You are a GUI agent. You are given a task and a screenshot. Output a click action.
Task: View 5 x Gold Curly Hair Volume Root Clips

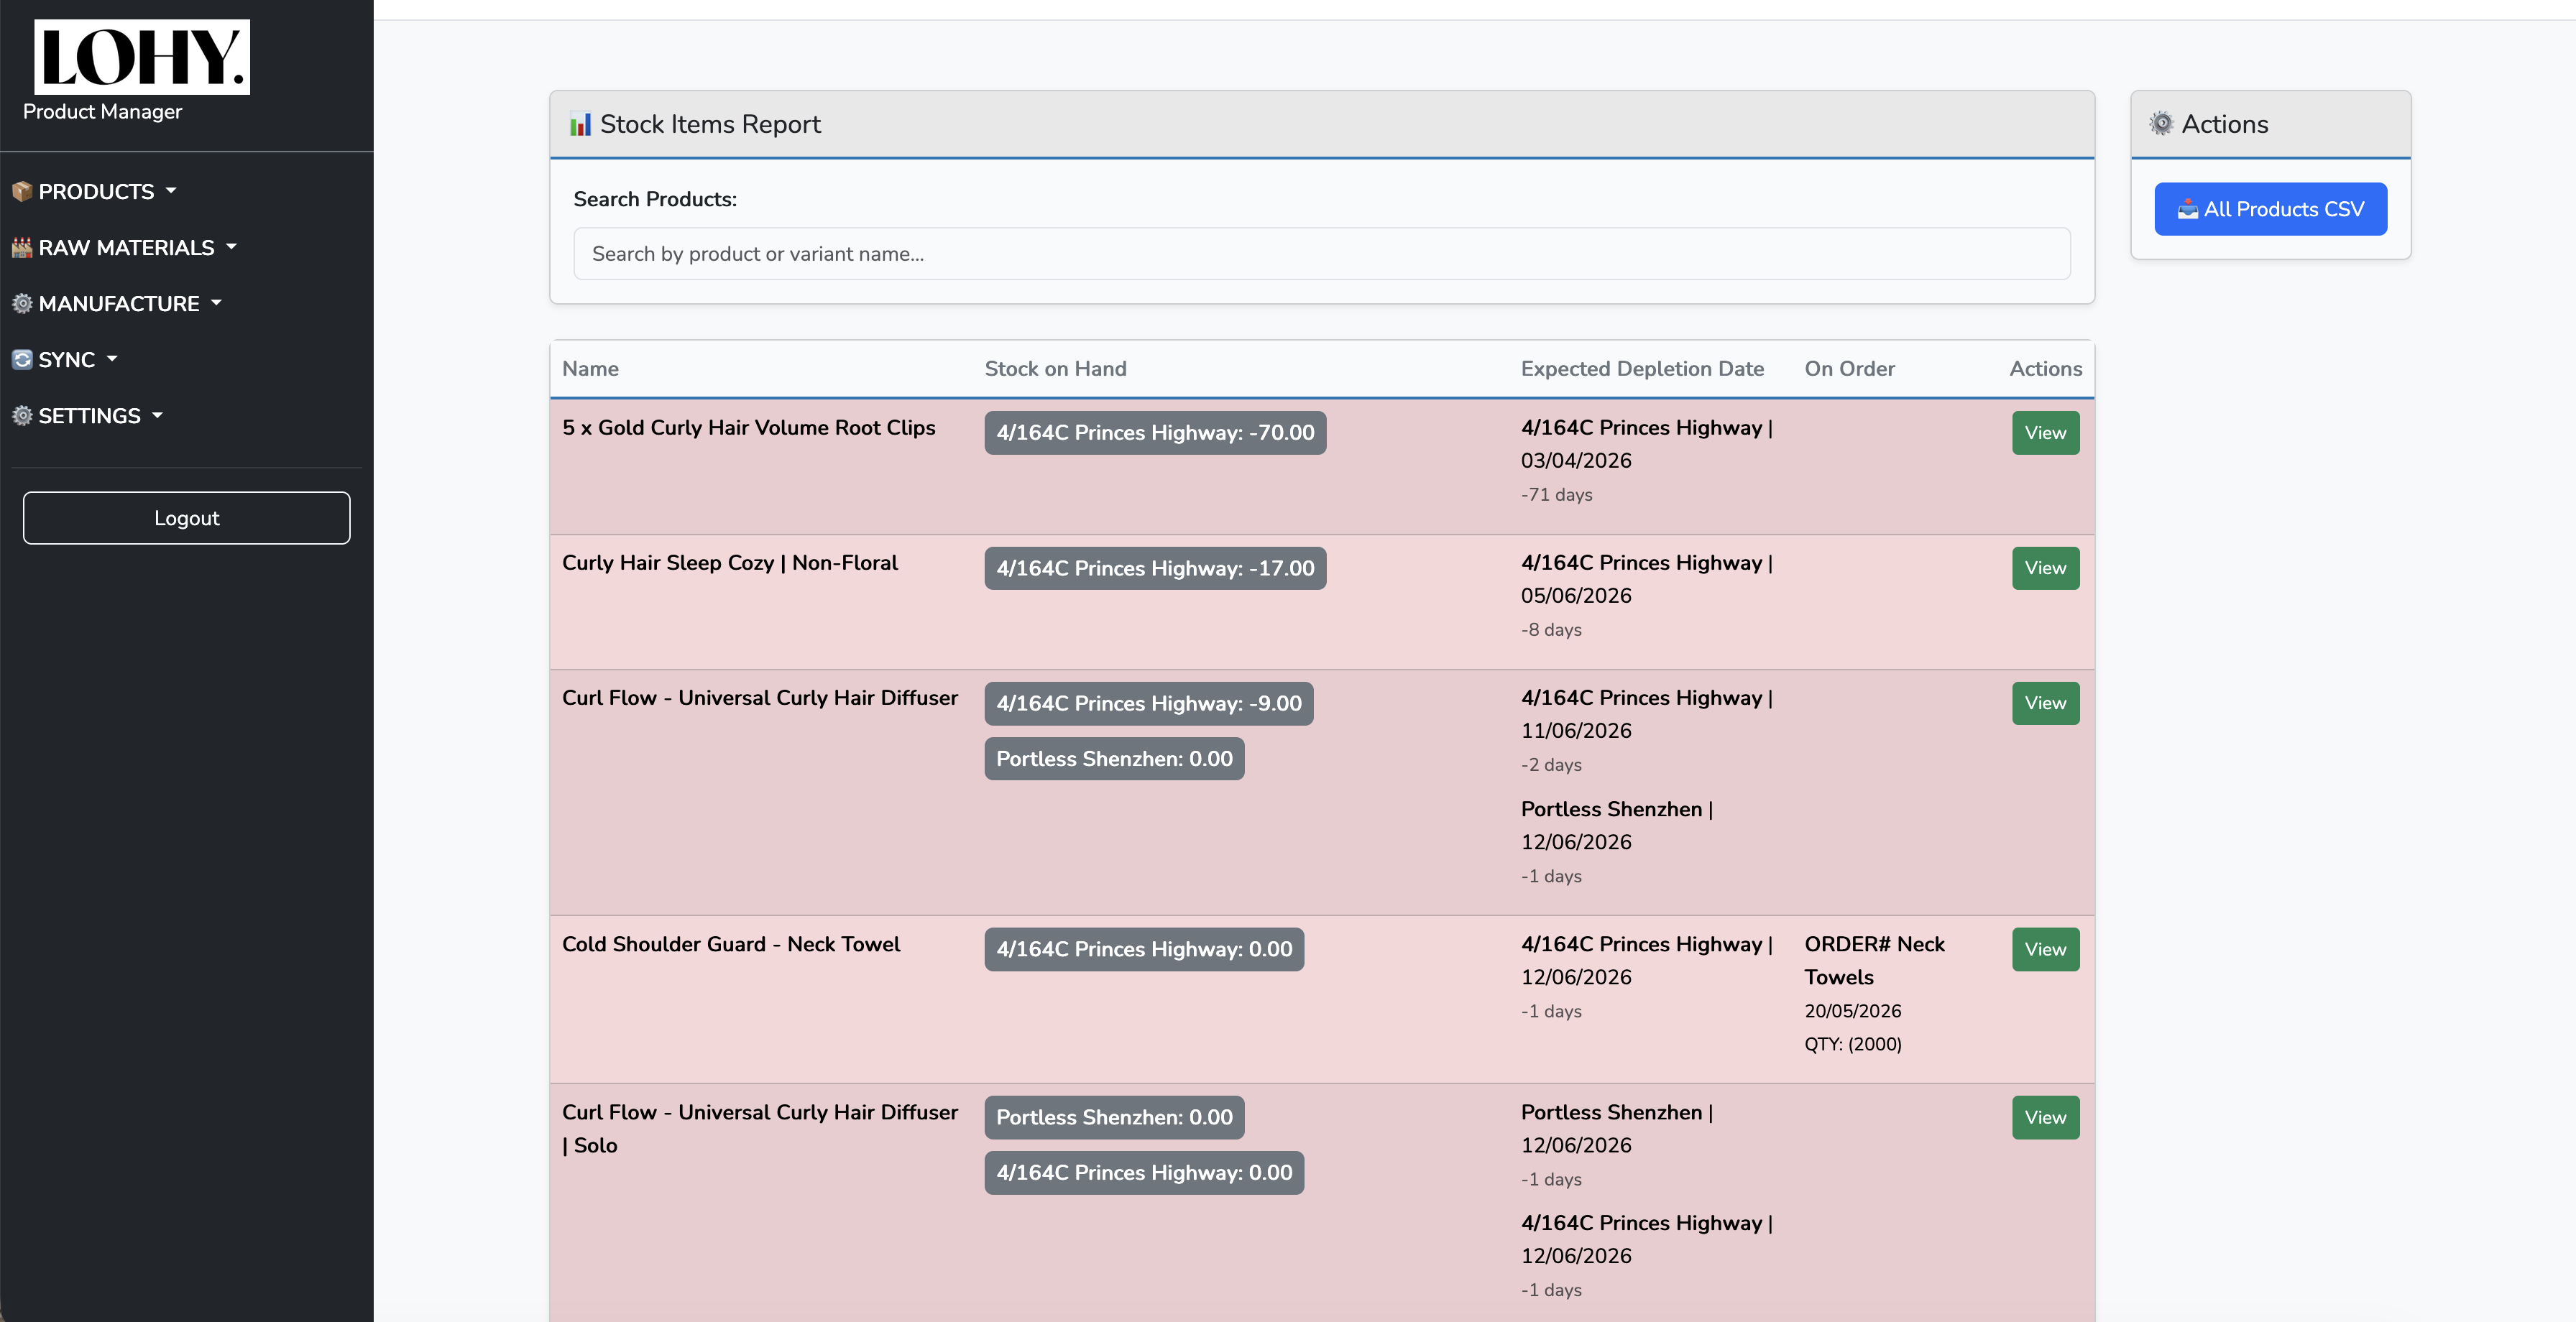click(x=2045, y=433)
